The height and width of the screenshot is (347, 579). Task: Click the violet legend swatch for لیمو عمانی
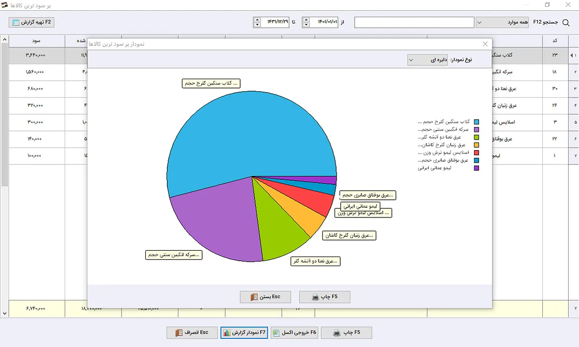[476, 168]
